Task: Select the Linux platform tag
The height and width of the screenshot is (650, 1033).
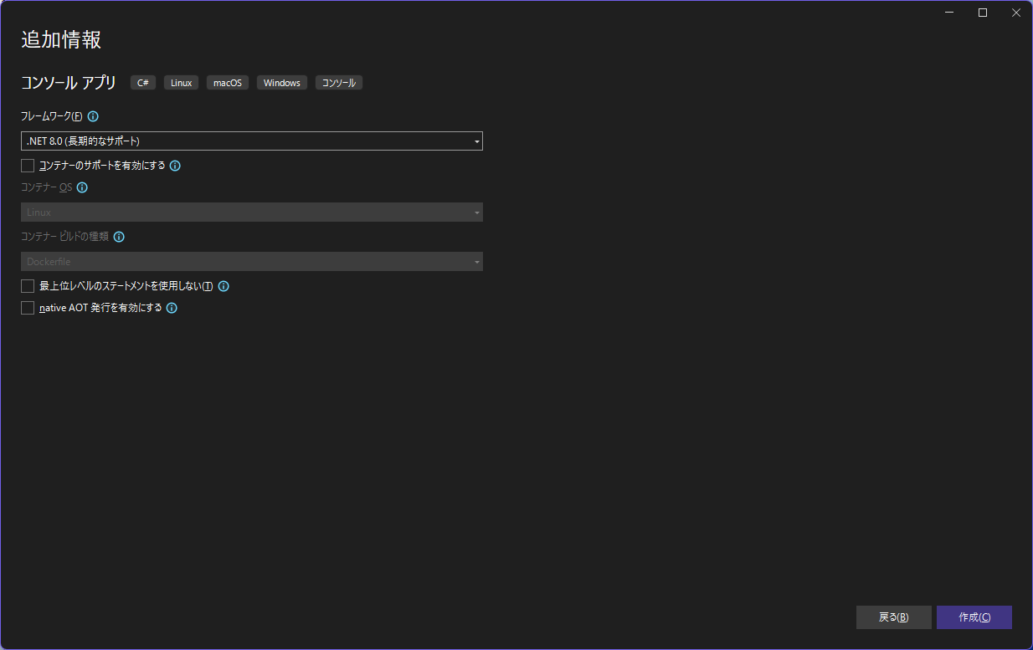Action: (181, 82)
